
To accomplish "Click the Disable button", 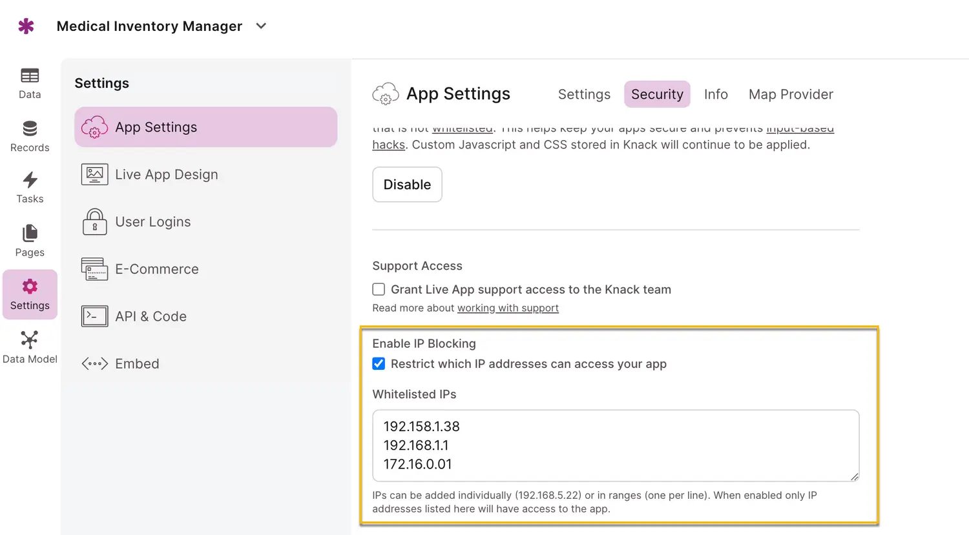I will [407, 185].
